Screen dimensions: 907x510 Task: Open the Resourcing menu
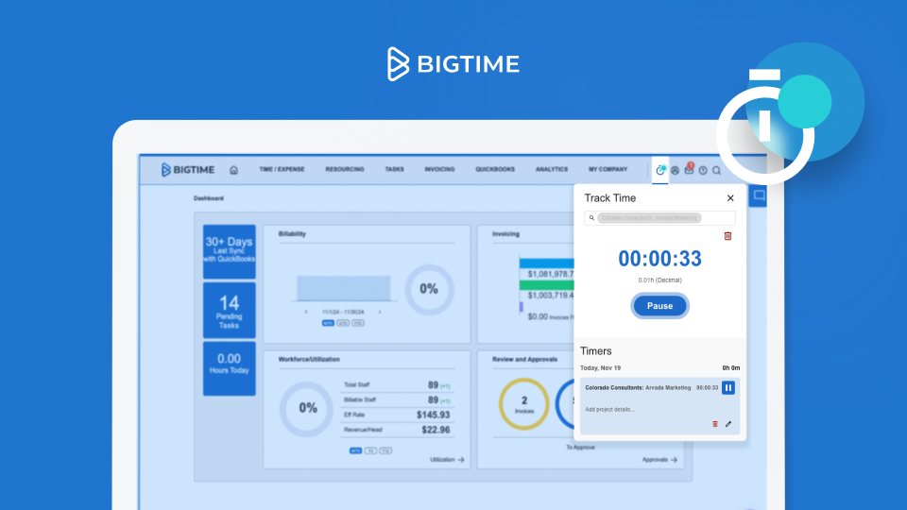[345, 169]
